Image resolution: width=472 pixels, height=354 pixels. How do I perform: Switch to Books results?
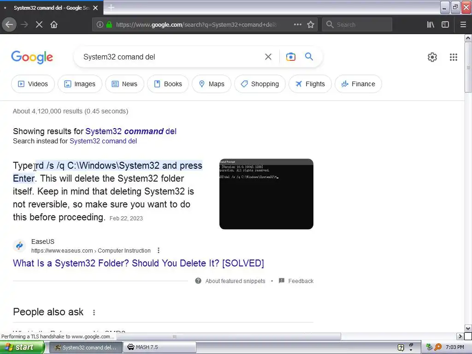168,84
